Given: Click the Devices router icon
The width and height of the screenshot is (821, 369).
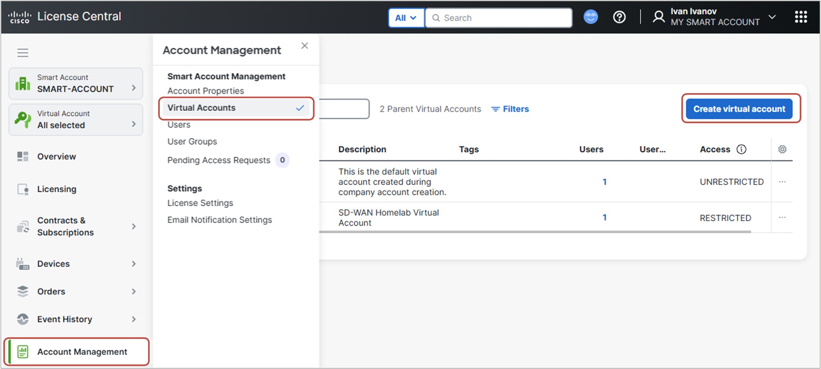Looking at the screenshot, I should point(23,264).
